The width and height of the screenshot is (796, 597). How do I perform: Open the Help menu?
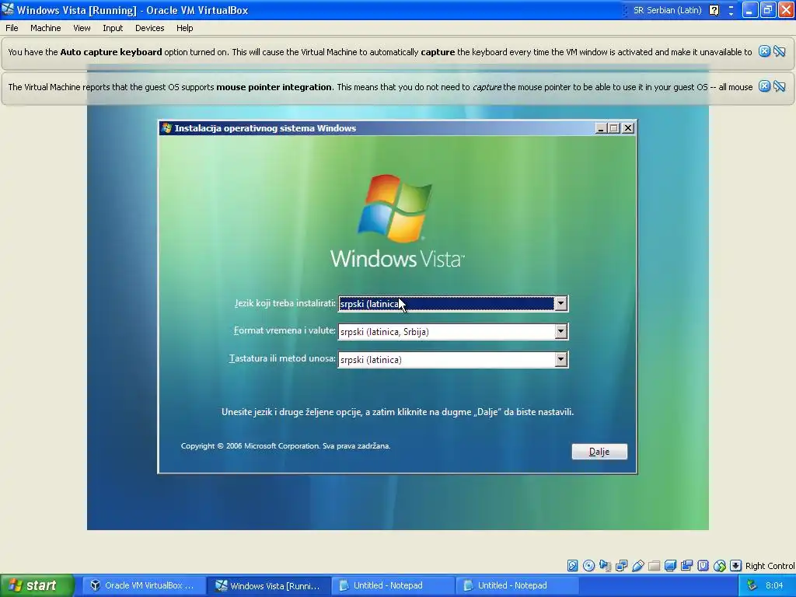(x=185, y=28)
